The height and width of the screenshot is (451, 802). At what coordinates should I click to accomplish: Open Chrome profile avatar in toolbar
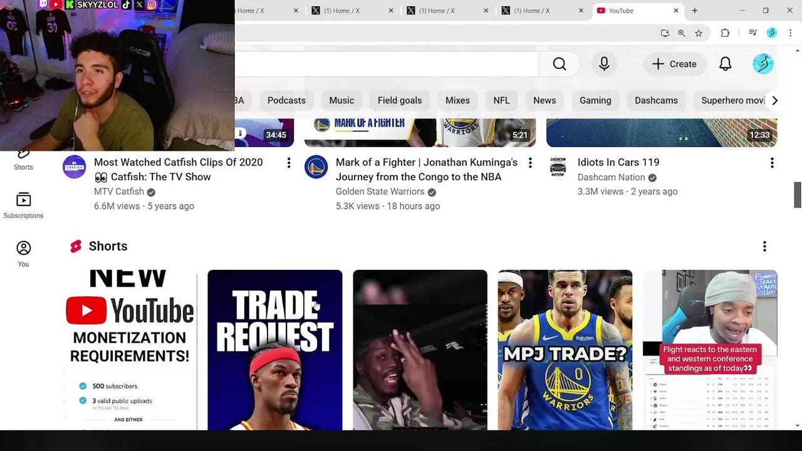pos(772,33)
